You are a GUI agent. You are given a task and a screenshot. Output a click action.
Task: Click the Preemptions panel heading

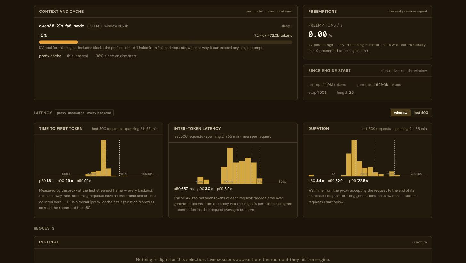pyautogui.click(x=323, y=11)
